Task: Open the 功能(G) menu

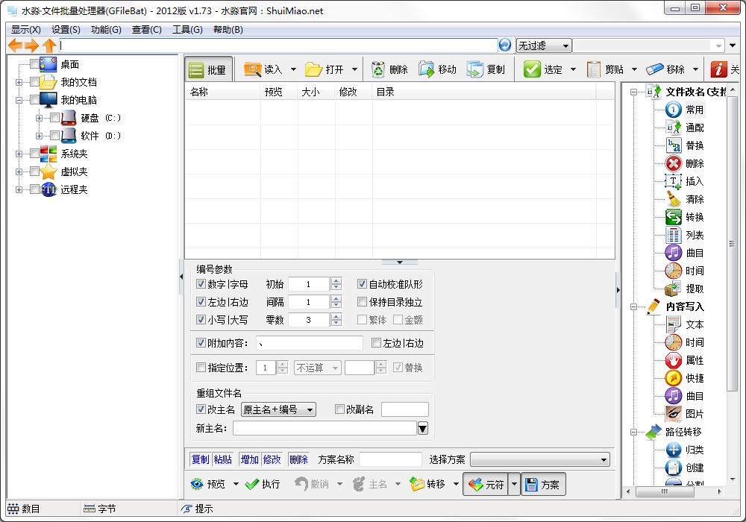Action: click(106, 30)
